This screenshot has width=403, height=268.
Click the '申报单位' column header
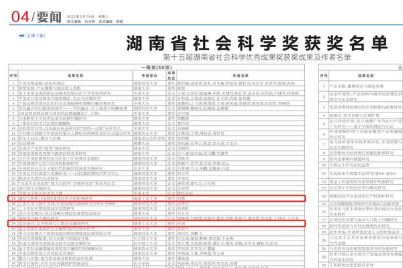149,76
